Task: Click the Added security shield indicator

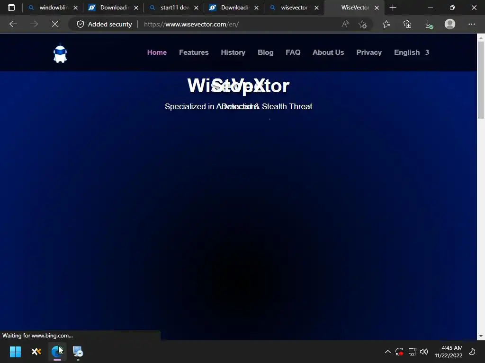Action: [x=105, y=24]
